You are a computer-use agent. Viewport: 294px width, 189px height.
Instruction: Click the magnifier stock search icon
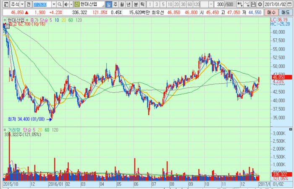click(x=60, y=4)
